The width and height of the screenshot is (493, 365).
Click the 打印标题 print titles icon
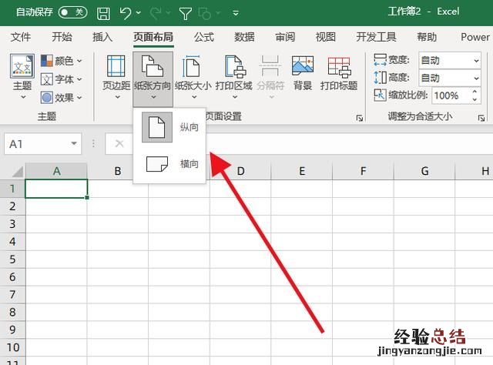pyautogui.click(x=339, y=74)
